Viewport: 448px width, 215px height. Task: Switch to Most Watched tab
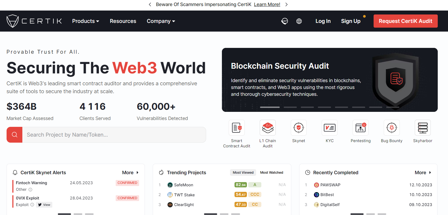tap(272, 172)
